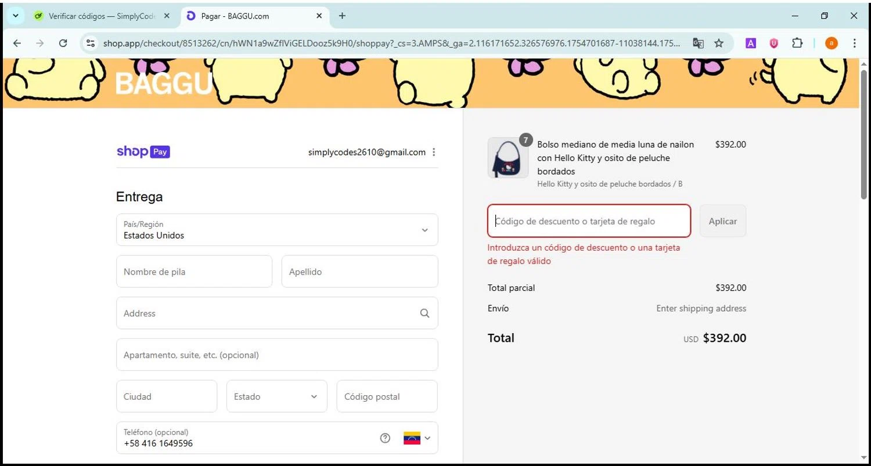
Task: Focus the Apellido field
Action: 359,272
